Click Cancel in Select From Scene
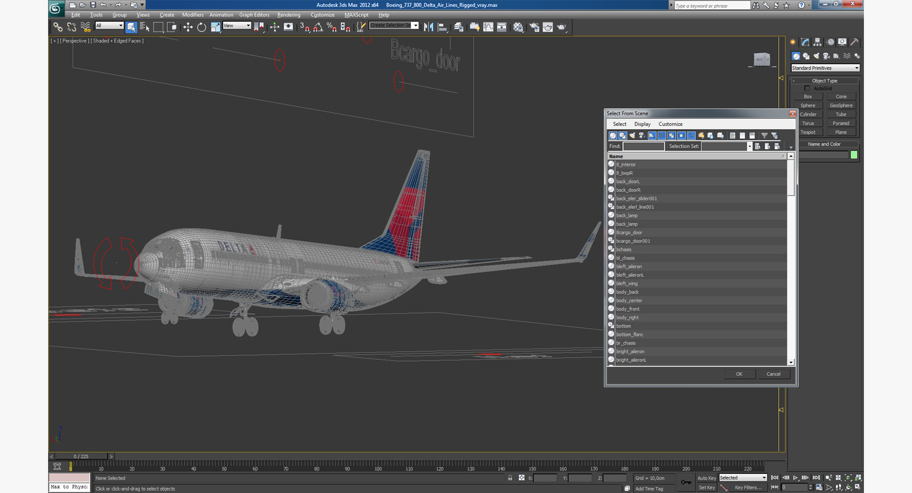 [x=773, y=374]
